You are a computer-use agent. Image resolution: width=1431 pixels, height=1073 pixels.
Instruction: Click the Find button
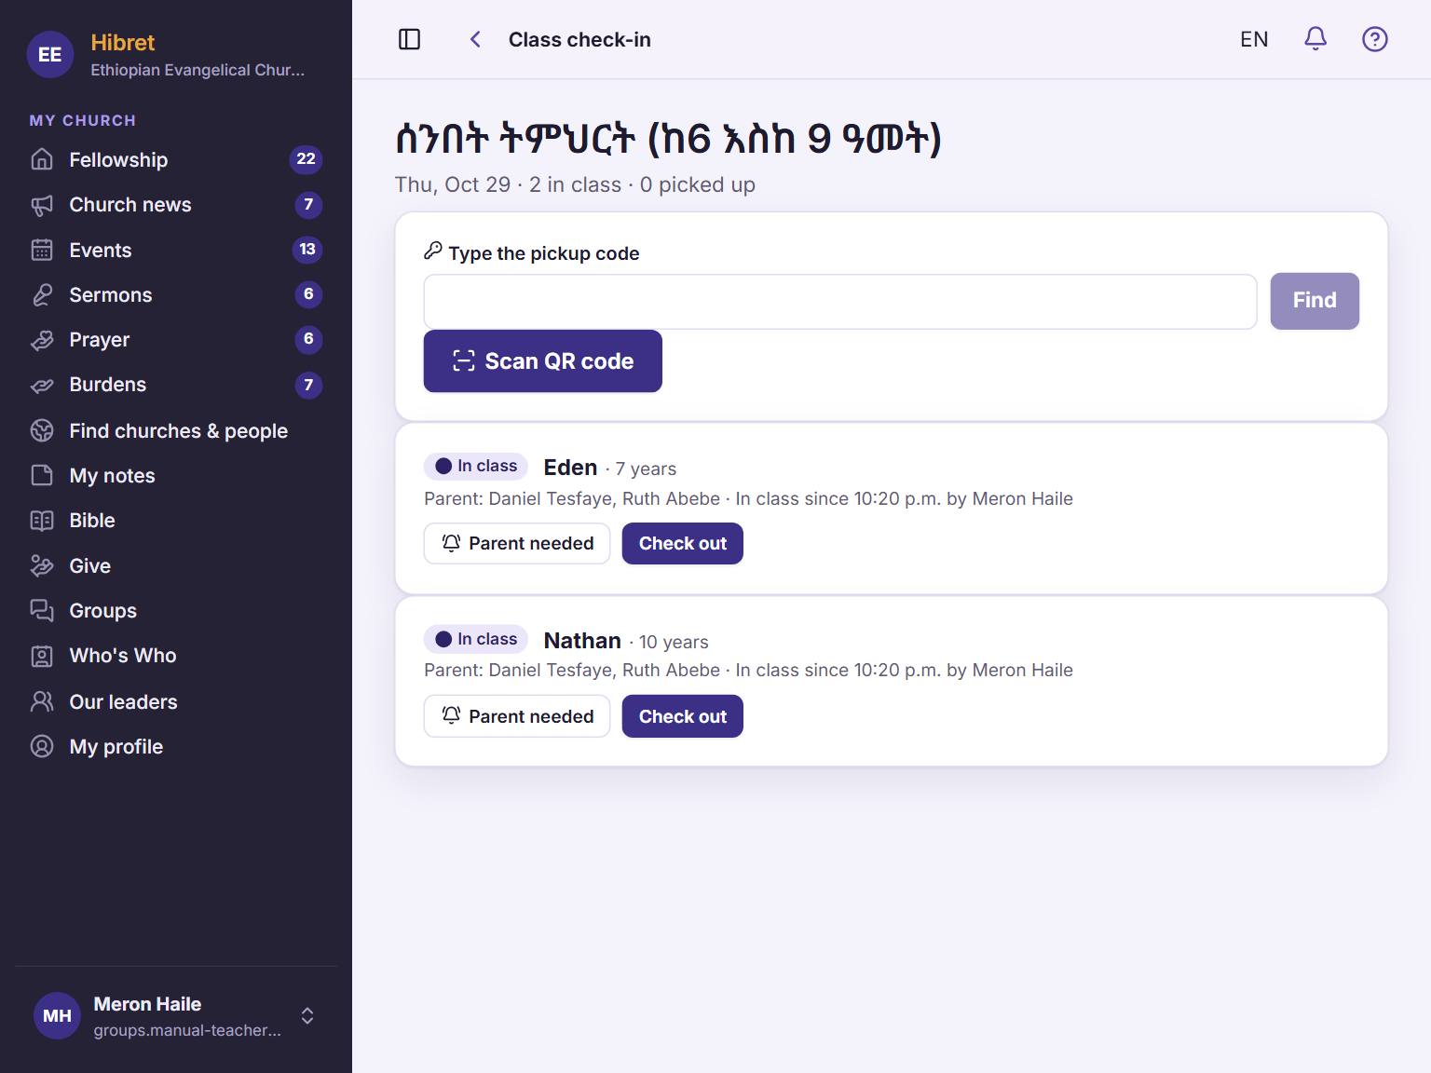click(1315, 301)
